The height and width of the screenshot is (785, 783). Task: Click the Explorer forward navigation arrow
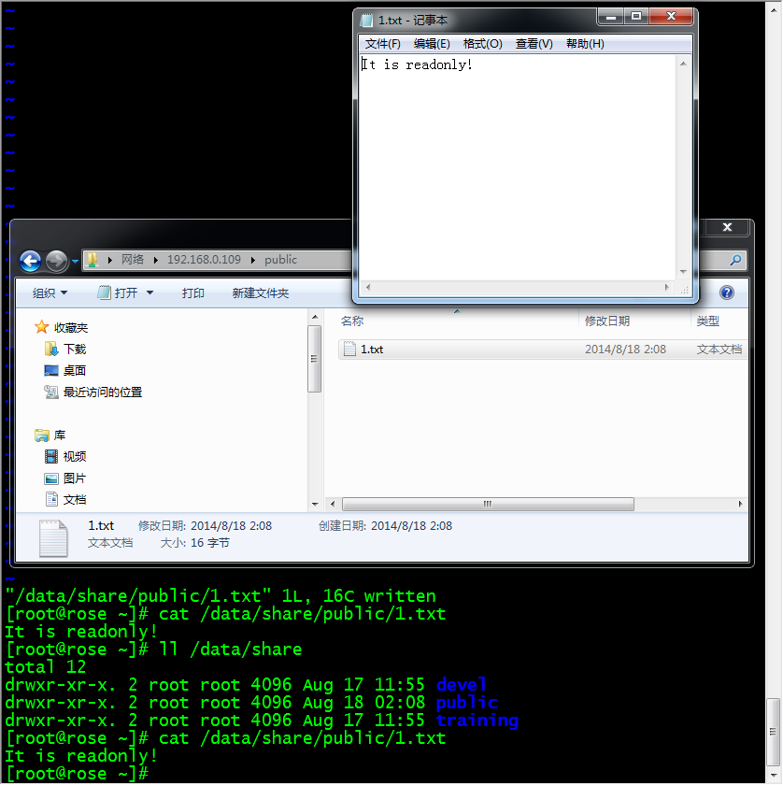(57, 261)
